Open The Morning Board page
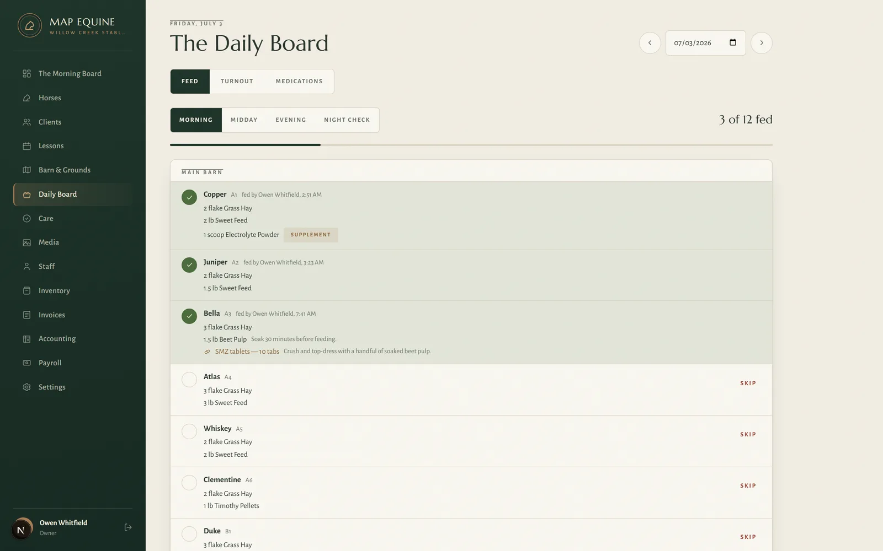This screenshot has width=883, height=551. (x=73, y=73)
